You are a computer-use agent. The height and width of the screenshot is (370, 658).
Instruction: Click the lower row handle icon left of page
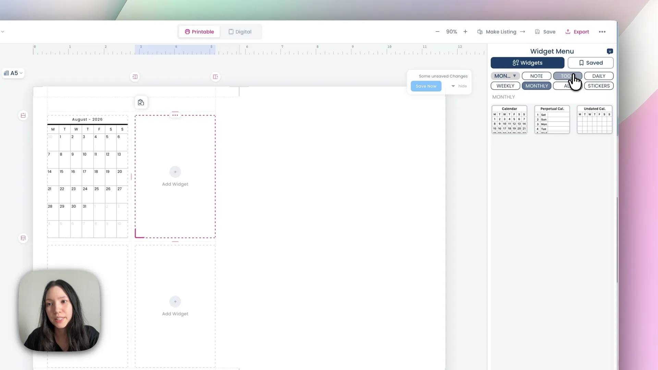pos(23,238)
